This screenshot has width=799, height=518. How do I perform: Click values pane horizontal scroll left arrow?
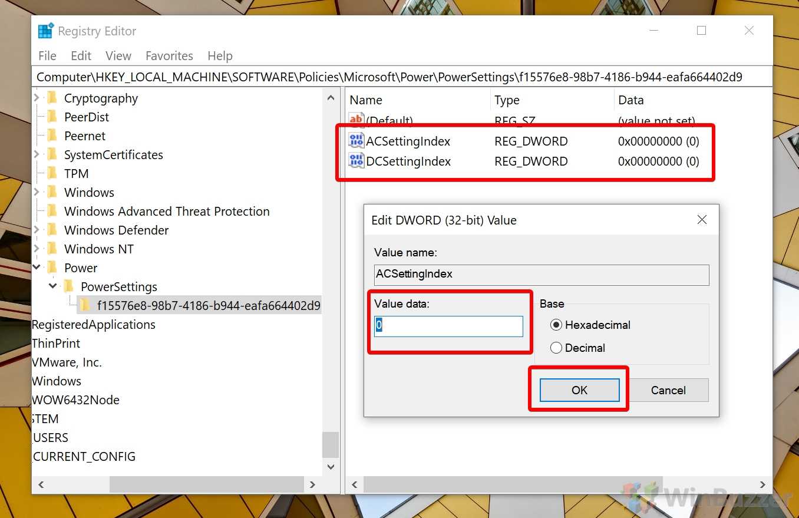[355, 484]
